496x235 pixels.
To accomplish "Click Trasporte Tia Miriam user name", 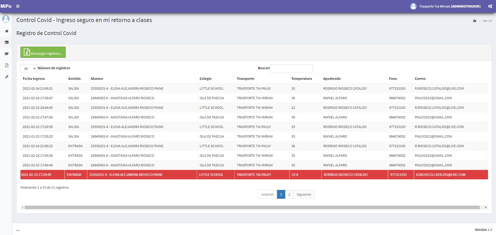I will pyautogui.click(x=435, y=6).
